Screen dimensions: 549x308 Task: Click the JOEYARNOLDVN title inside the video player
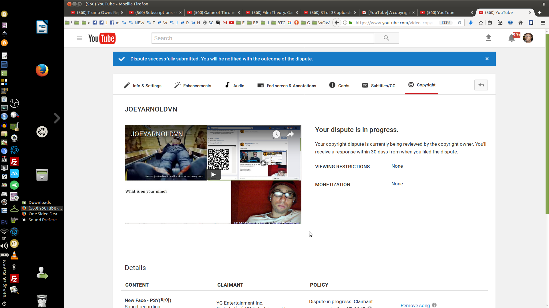pyautogui.click(x=157, y=134)
